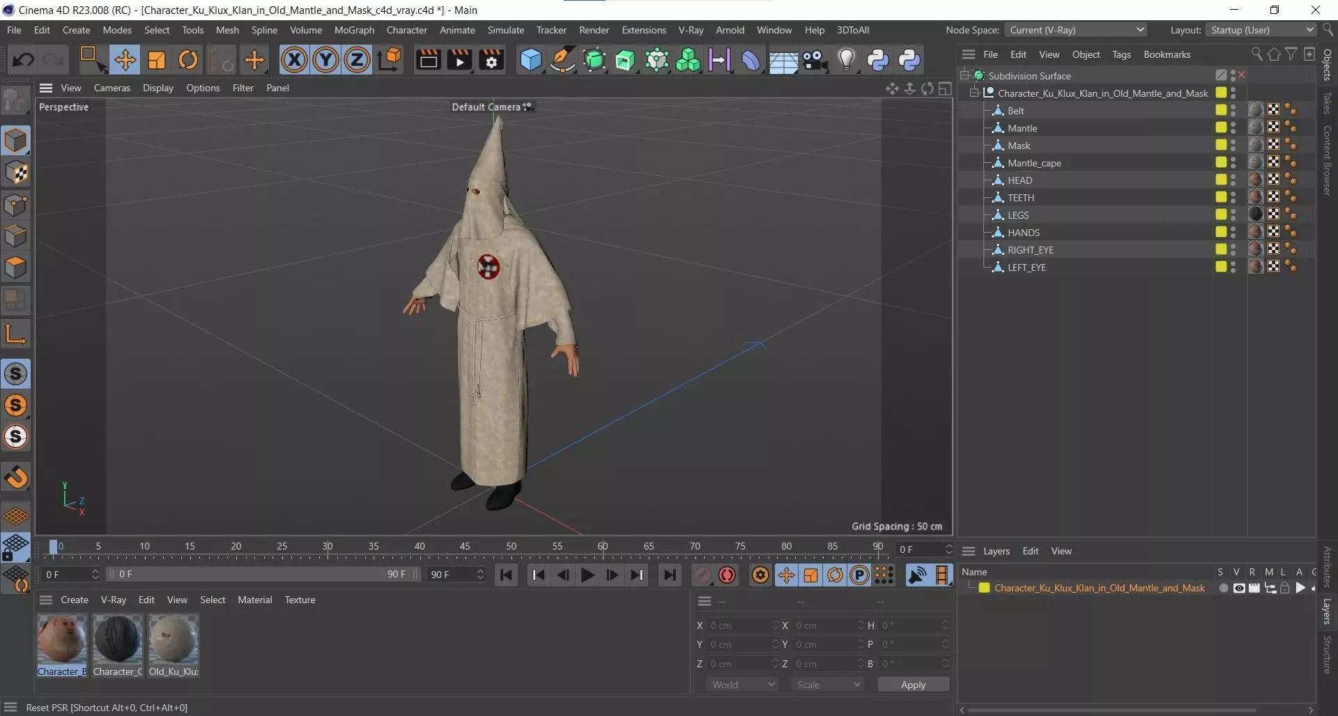Go to end of animation
The image size is (1338, 716).
670,575
